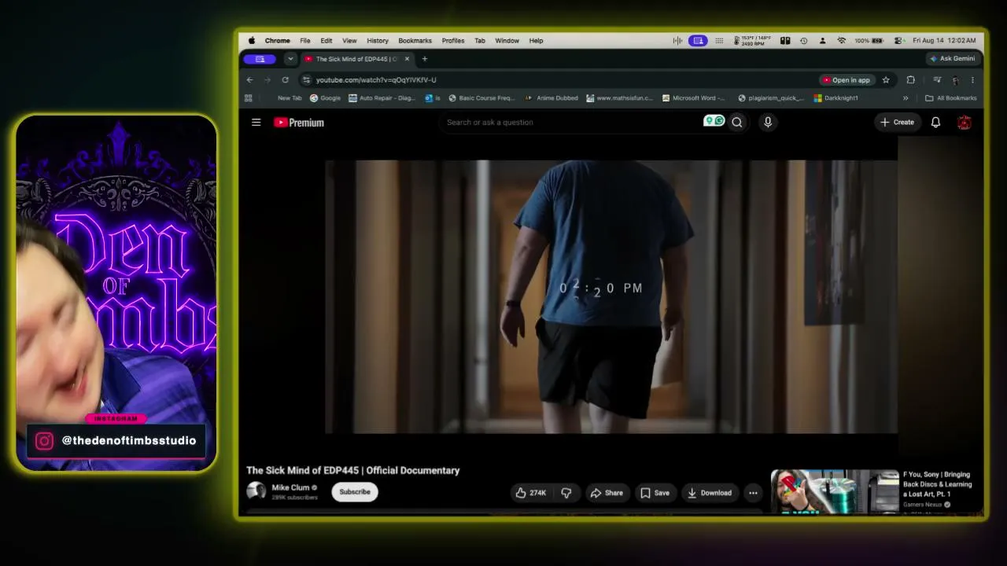
Task: Save video to playlist
Action: pos(655,493)
